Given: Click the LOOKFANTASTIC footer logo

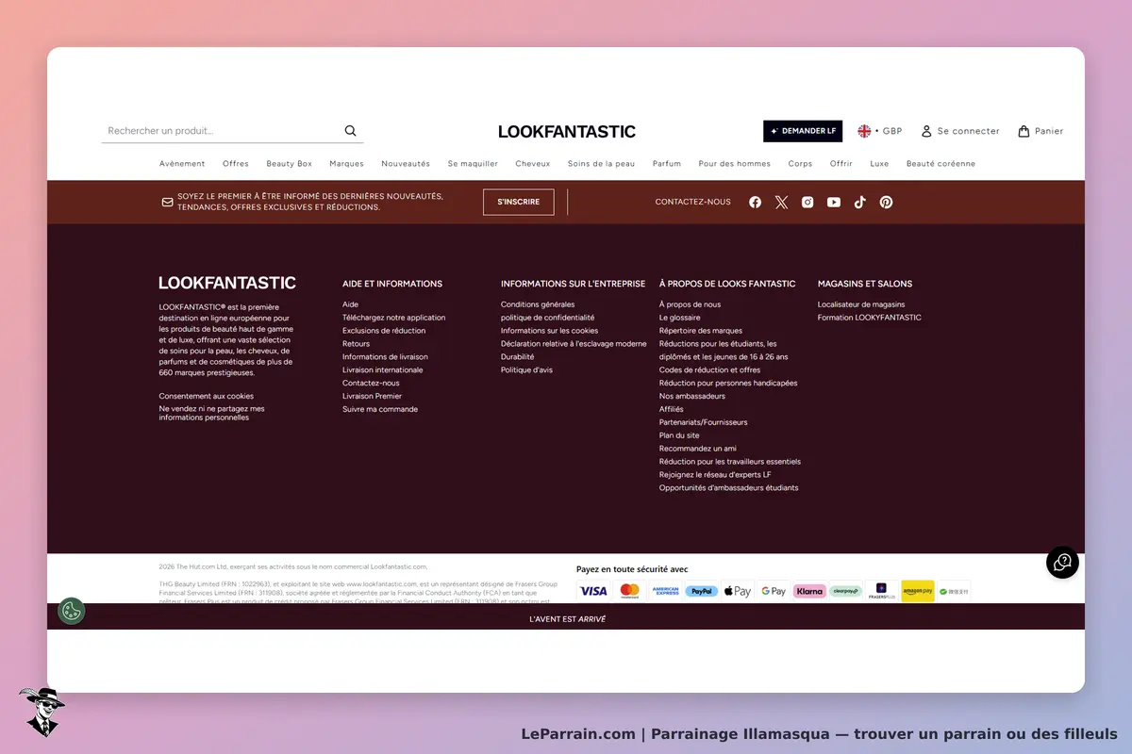Looking at the screenshot, I should coord(227,283).
